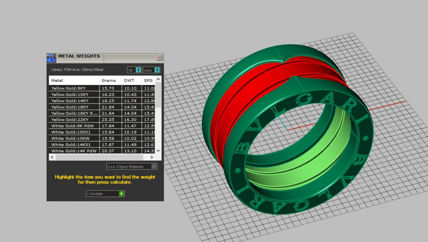Click the right arrow of horizontal scrollbar
This screenshot has height=242, width=428.
click(x=152, y=157)
